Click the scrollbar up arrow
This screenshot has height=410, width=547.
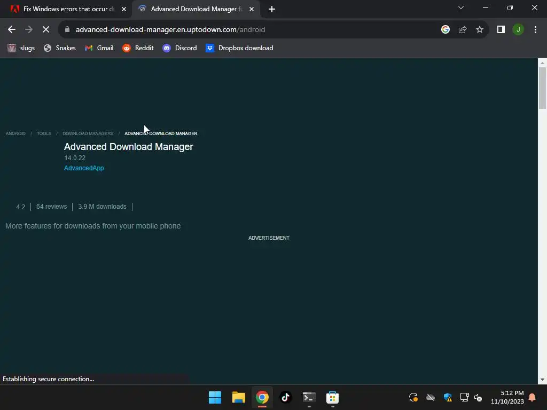[542, 63]
